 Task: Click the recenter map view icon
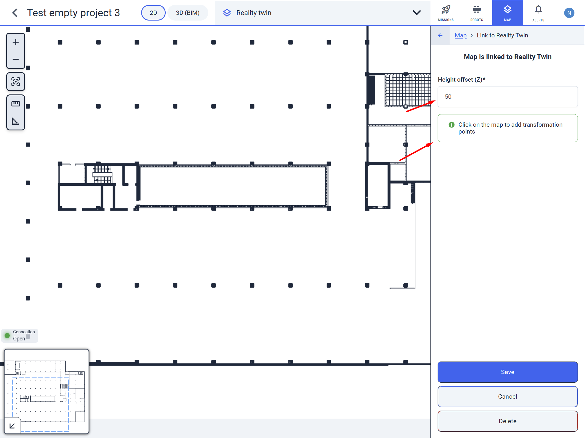[16, 82]
